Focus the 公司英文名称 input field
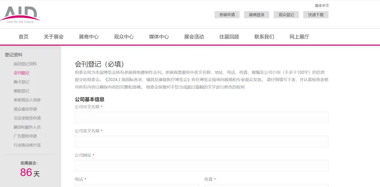380x187 pixels. point(202,142)
